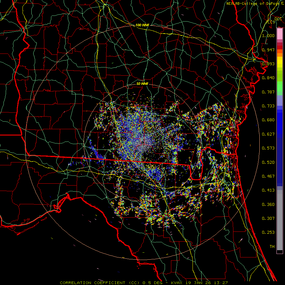
Task: Click the 0.787 scale value
Action: (x=268, y=92)
